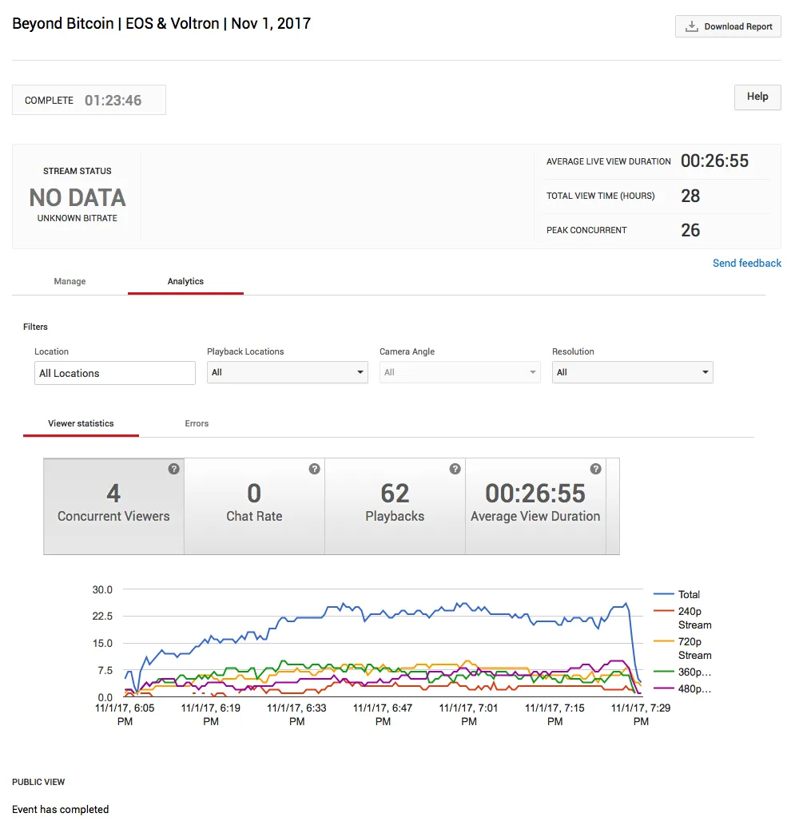The width and height of the screenshot is (791, 829).
Task: Click the PUBLIC VIEW heading
Action: pyautogui.click(x=38, y=782)
